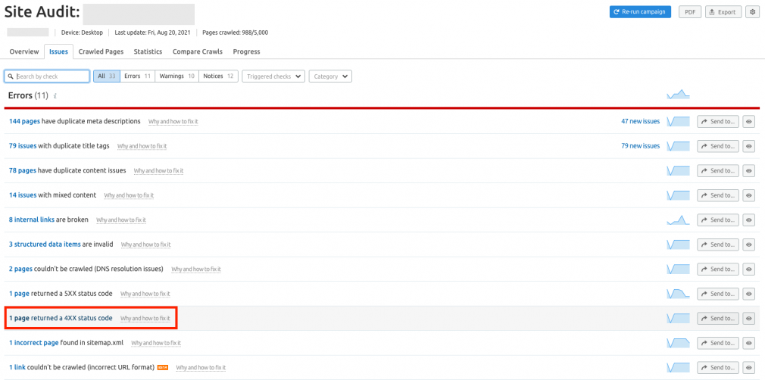Open Errors section header trend graph
Screen dimensions: 765x380
click(678, 94)
